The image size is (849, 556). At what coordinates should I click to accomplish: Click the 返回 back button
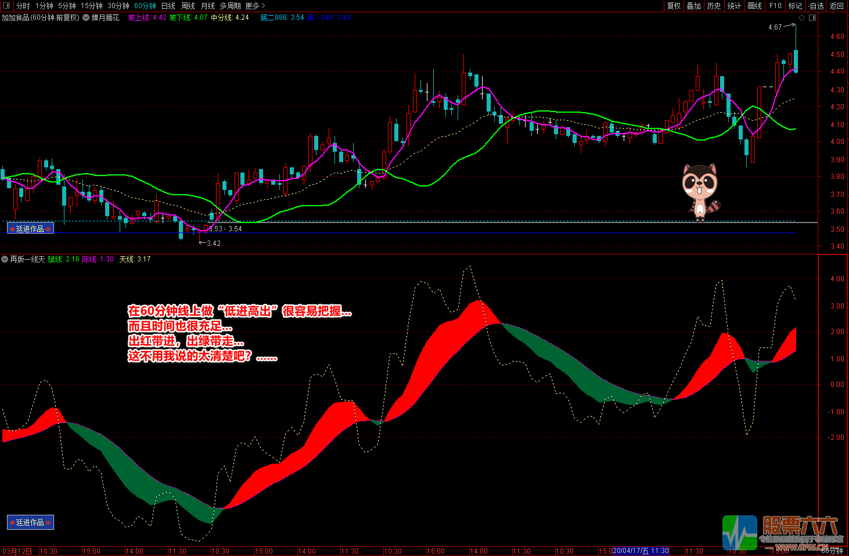click(836, 6)
